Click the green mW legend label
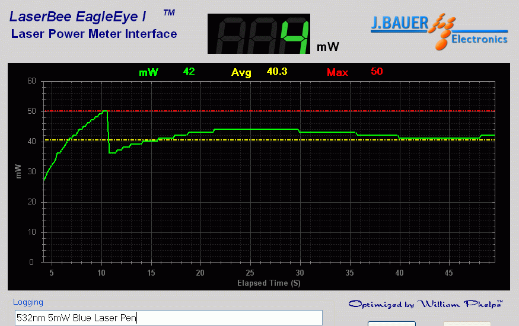519x326 pixels. 149,72
